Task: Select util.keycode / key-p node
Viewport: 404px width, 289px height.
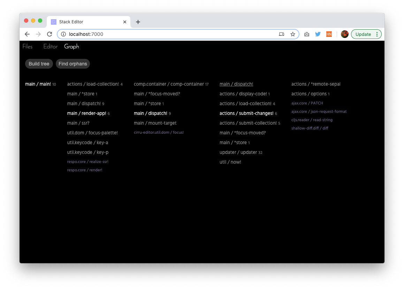Action: (x=87, y=153)
